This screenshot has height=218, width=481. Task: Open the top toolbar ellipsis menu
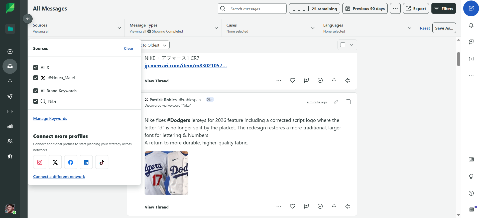pos(395,9)
